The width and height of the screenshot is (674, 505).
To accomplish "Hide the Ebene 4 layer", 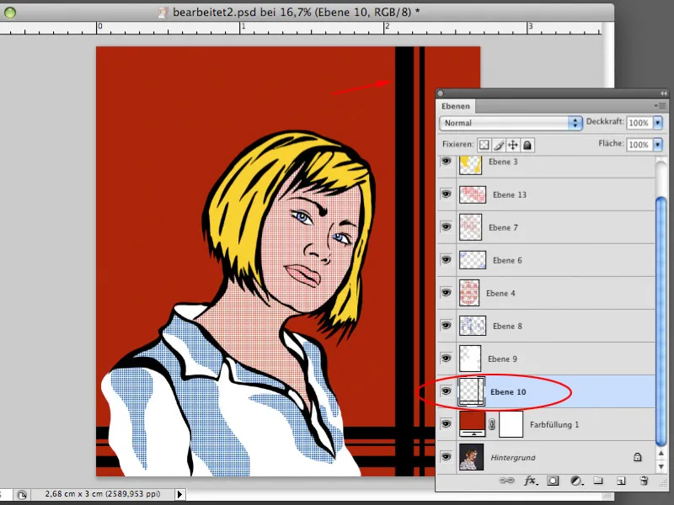I will (447, 292).
